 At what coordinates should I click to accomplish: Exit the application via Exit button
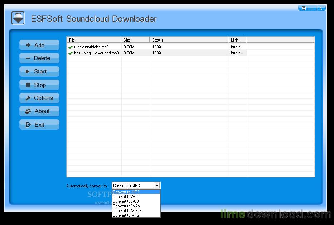(39, 125)
